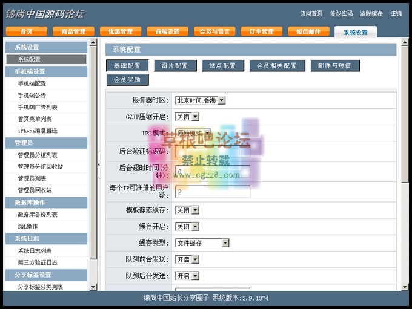This screenshot has height=309, width=412.
Task: Open the GZIP压缩开启 dropdown
Action: pyautogui.click(x=187, y=117)
